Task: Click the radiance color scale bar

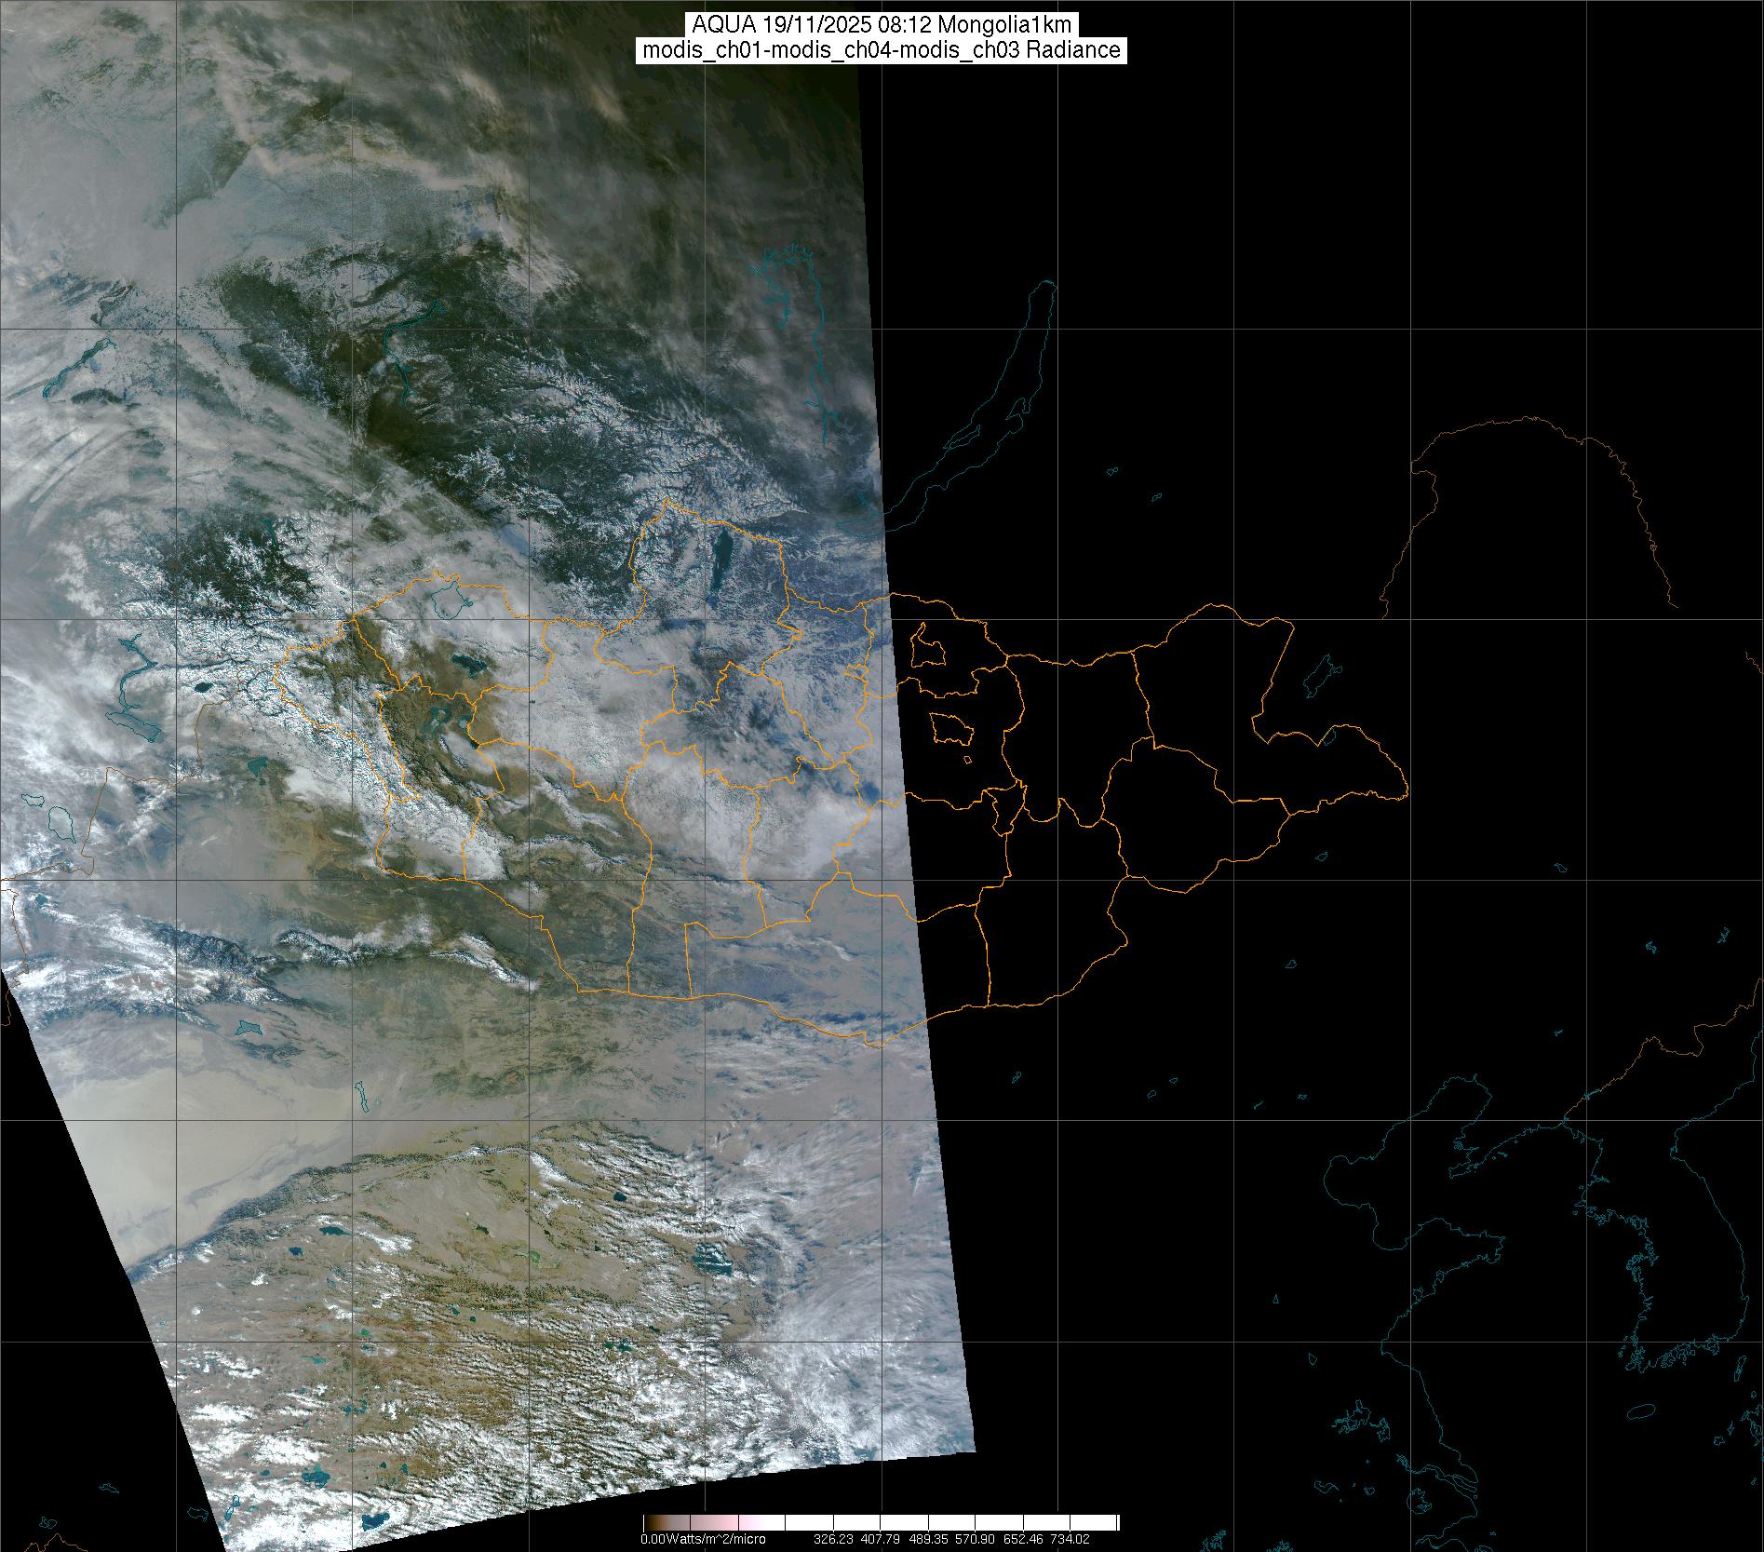Action: pyautogui.click(x=881, y=1523)
